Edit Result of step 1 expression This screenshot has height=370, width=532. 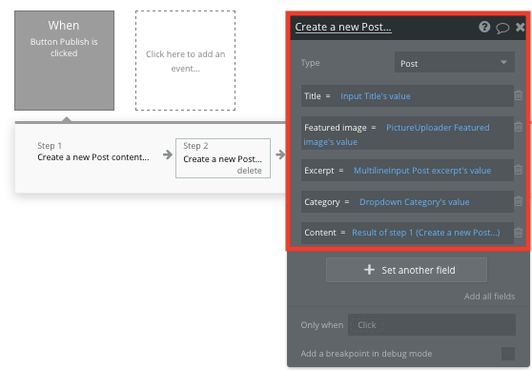point(426,233)
